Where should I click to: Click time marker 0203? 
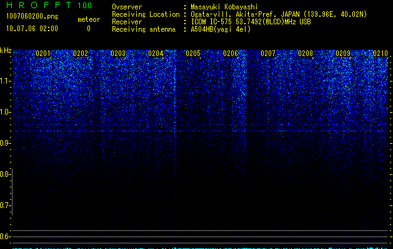coord(118,54)
